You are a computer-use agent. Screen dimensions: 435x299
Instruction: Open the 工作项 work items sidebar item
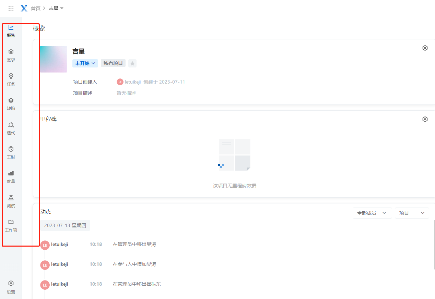[11, 225]
